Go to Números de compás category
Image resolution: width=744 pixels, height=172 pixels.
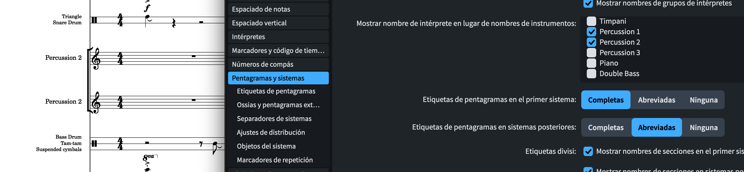[x=278, y=64]
